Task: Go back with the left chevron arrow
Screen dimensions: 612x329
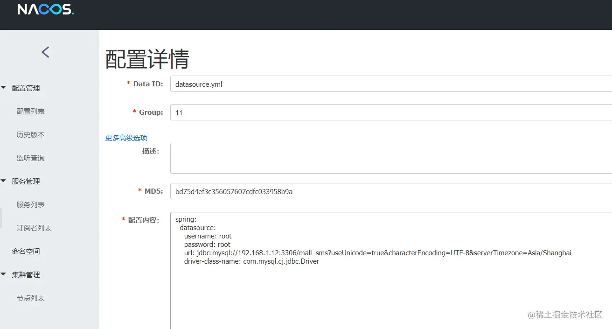Action: click(45, 52)
